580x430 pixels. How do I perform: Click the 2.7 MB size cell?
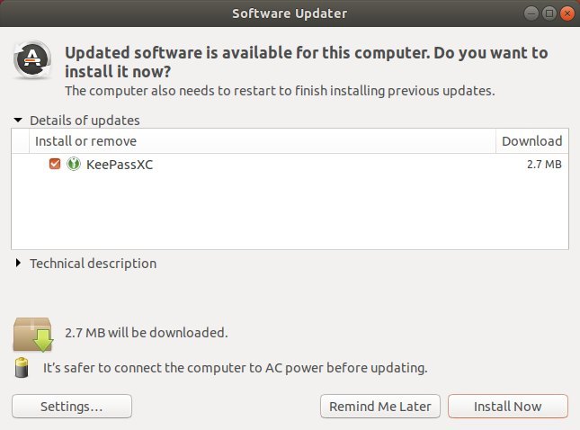(x=544, y=164)
